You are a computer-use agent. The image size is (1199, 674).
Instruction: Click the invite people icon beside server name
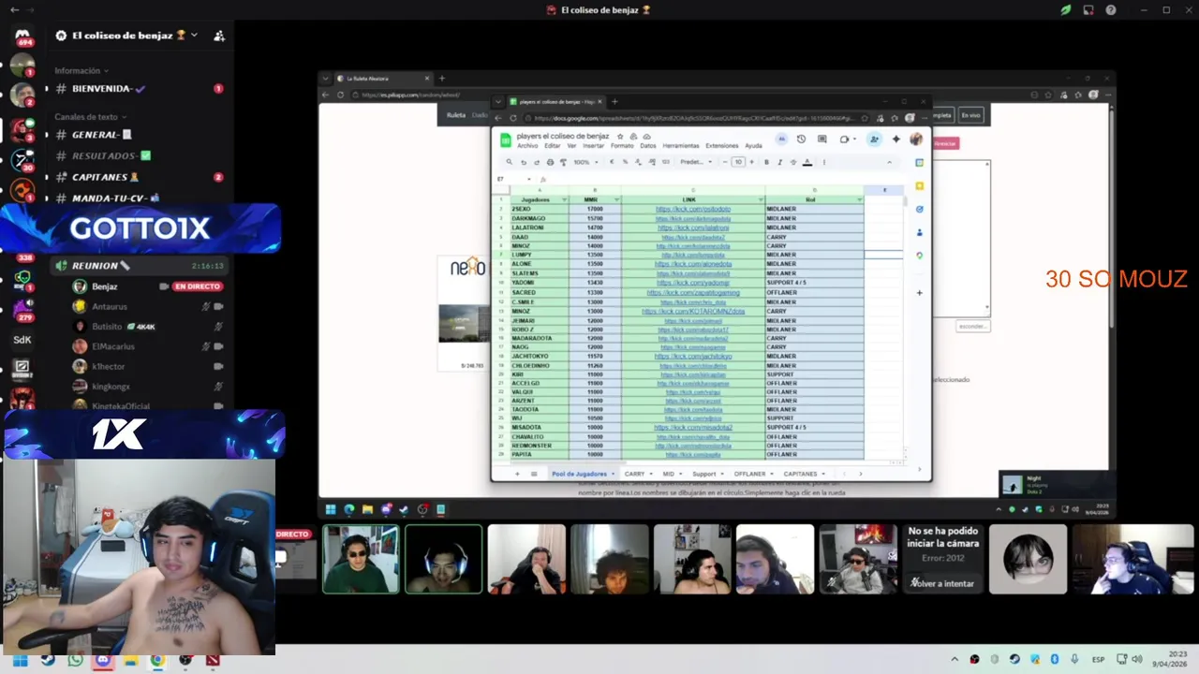pos(219,36)
